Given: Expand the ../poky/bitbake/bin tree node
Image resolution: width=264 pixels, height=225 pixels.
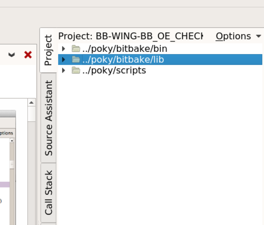Looking at the screenshot, I should [x=63, y=49].
